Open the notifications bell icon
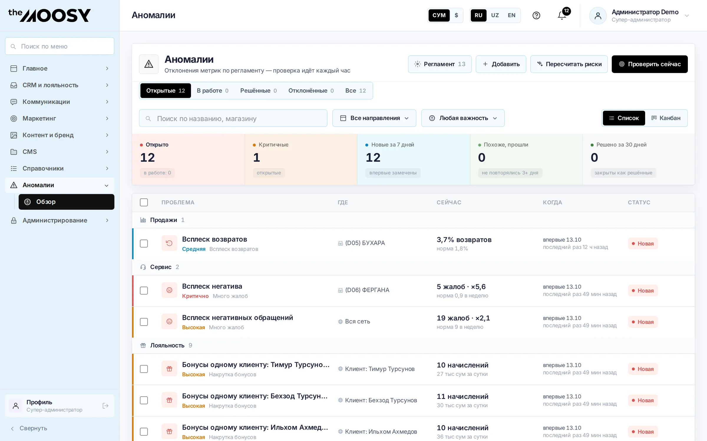This screenshot has height=441, width=707. pyautogui.click(x=562, y=15)
